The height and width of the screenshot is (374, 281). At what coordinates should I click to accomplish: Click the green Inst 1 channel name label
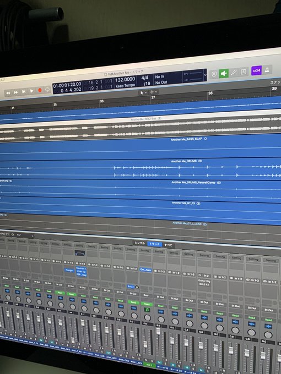click(x=149, y=365)
